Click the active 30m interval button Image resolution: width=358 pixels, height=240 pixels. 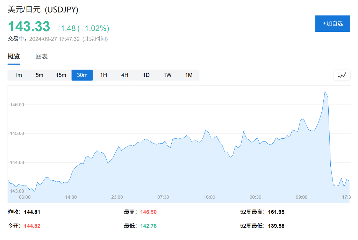point(82,75)
